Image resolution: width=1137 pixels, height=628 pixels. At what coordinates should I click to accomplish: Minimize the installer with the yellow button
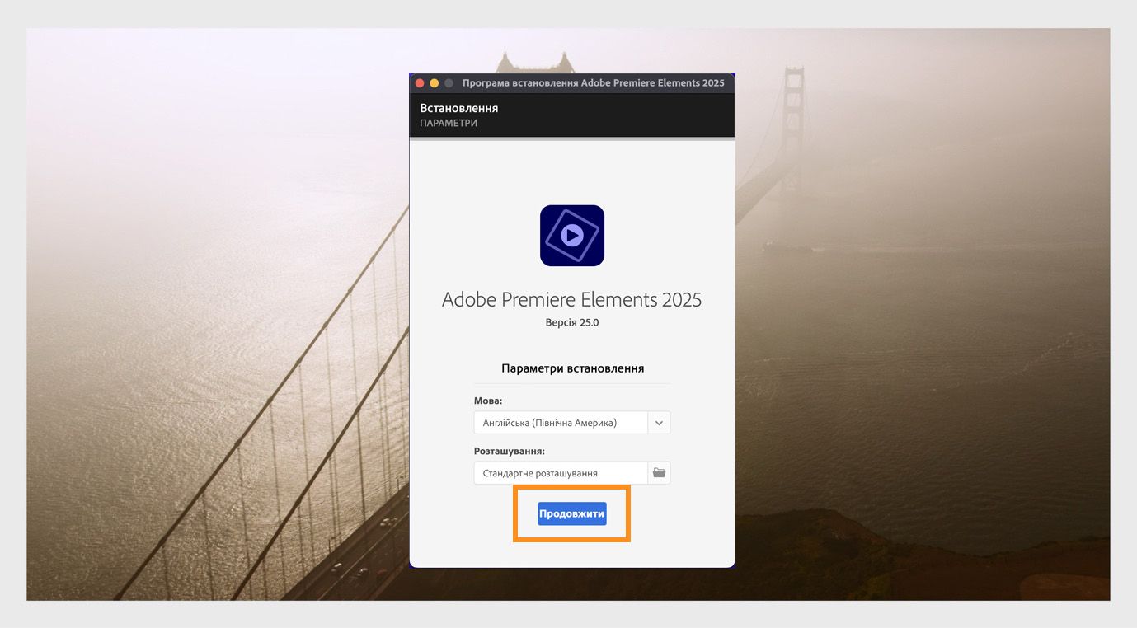click(x=435, y=83)
